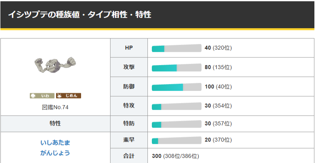The image size is (316, 163).
Task: Click the 特攻 special attack bar
Action: pyautogui.click(x=176, y=106)
